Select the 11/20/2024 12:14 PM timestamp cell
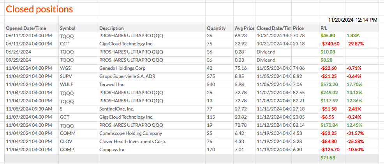 (x=352, y=19)
